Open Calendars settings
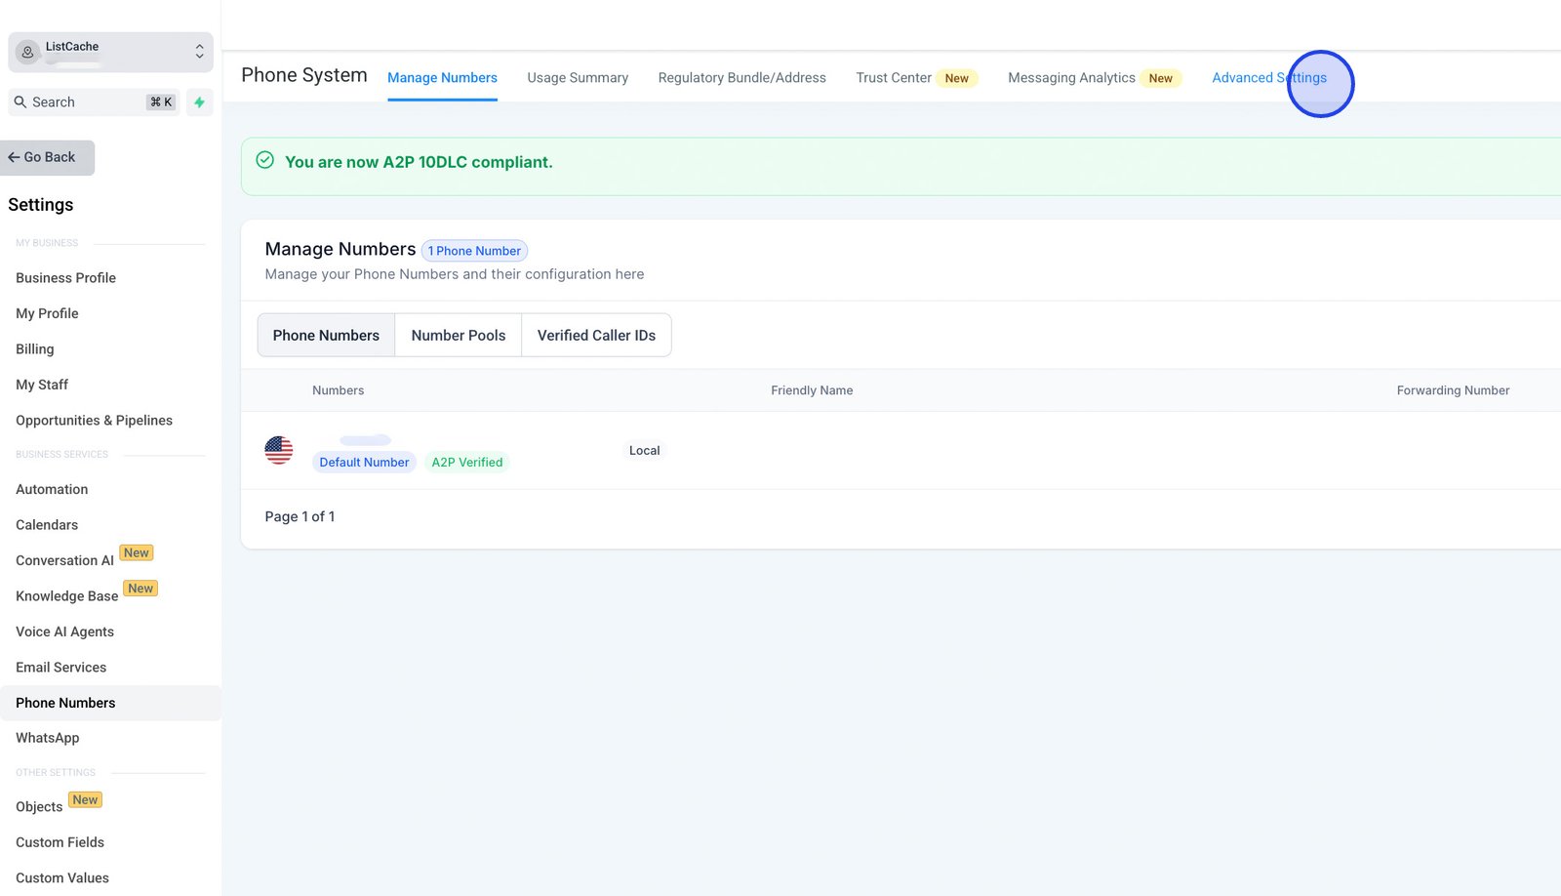The width and height of the screenshot is (1561, 896). click(47, 525)
